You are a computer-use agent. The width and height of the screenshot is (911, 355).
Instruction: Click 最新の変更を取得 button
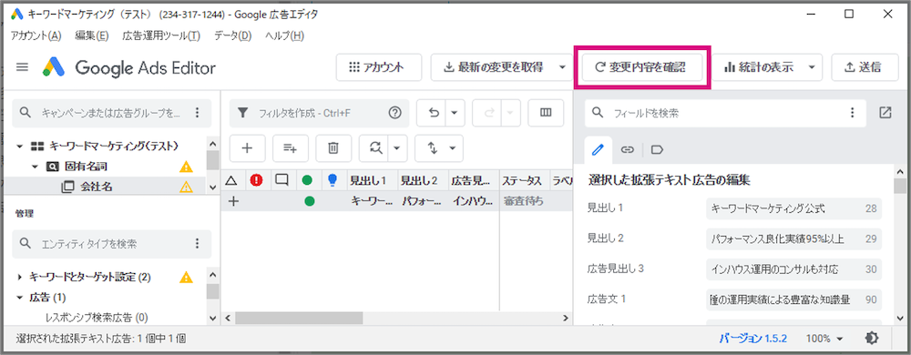coord(493,67)
